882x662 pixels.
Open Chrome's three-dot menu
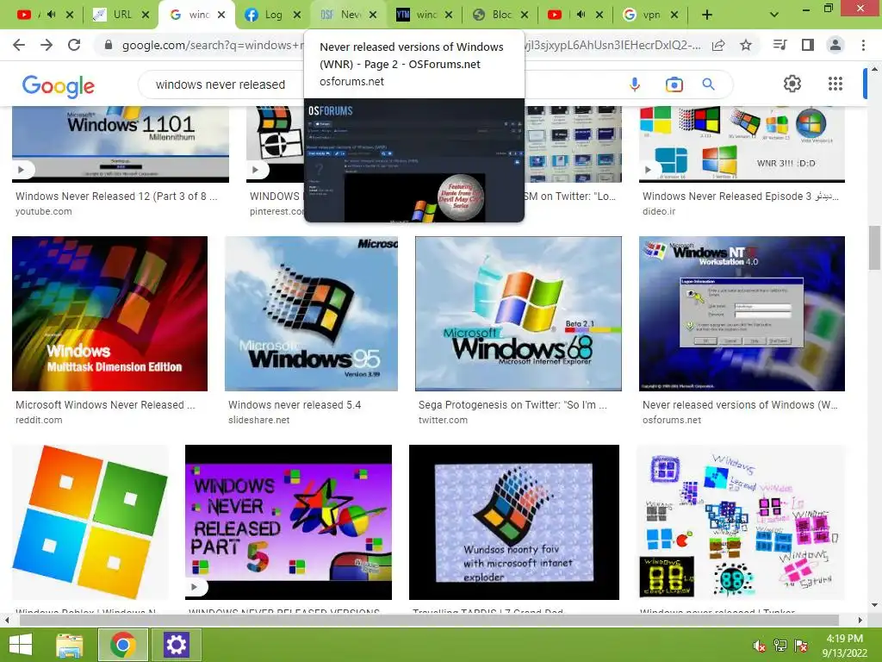pos(863,45)
